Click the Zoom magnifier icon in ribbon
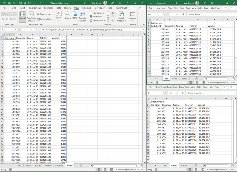The image size is (237, 172). (x=68, y=14)
